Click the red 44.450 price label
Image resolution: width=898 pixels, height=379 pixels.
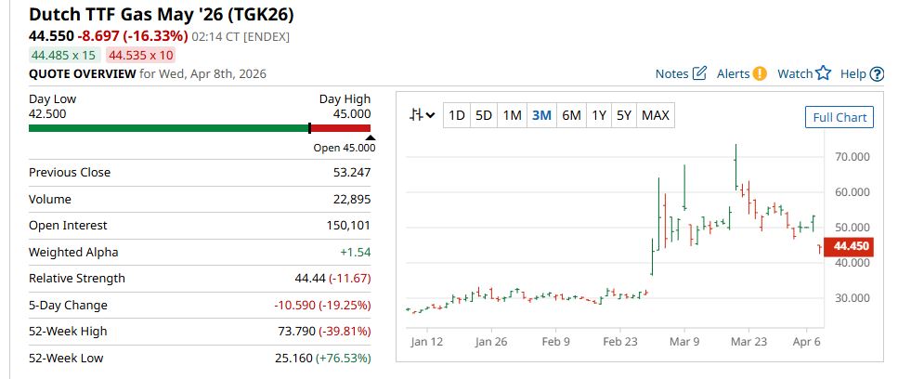(x=851, y=246)
